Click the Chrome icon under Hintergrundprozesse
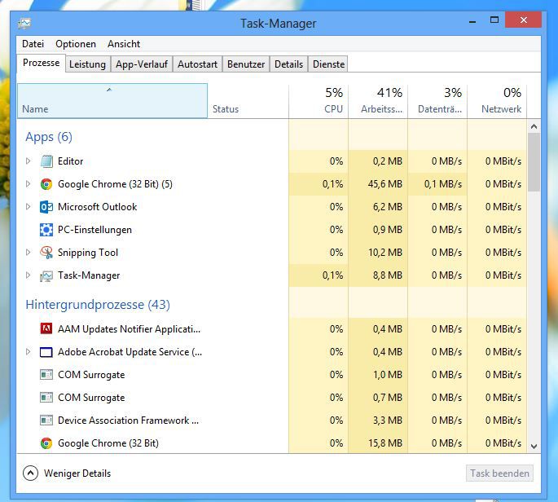The height and width of the screenshot is (502, 558). (46, 443)
